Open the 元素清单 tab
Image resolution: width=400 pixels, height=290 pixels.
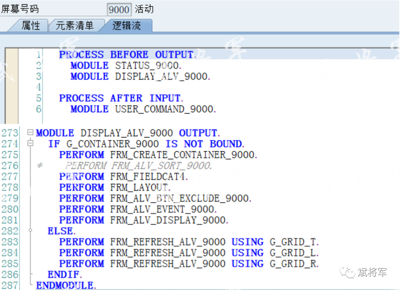pos(75,26)
